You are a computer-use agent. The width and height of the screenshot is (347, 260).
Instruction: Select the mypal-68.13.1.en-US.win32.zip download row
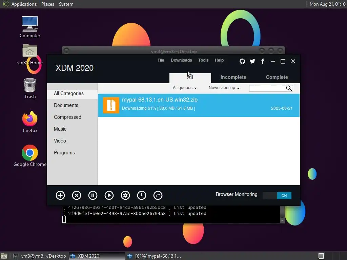click(199, 105)
